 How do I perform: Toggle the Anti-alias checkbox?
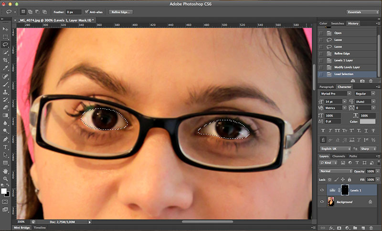(87, 11)
